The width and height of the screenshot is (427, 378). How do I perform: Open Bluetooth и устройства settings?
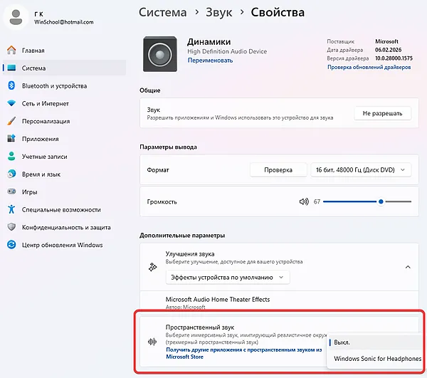[x=65, y=85]
